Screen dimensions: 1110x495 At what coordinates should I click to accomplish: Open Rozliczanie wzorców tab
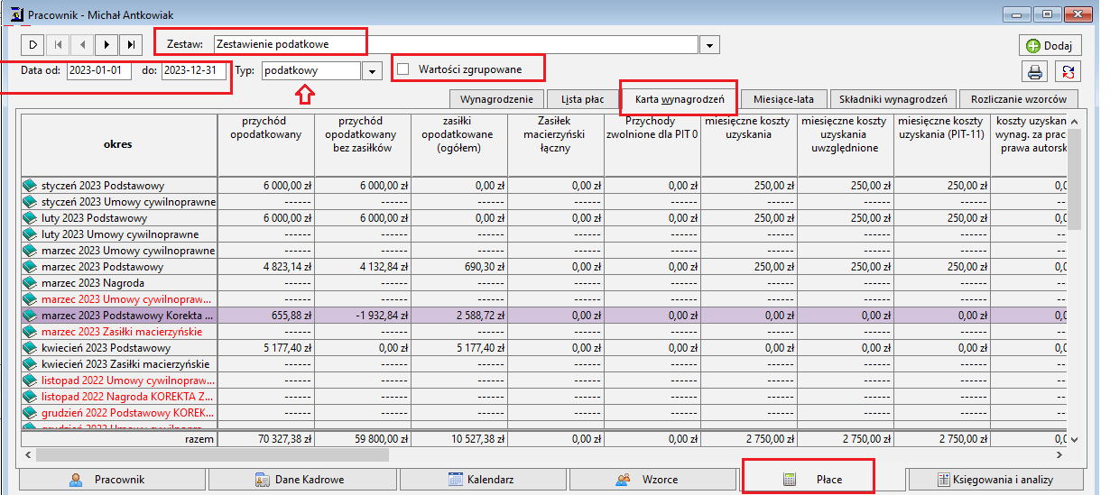1019,99
